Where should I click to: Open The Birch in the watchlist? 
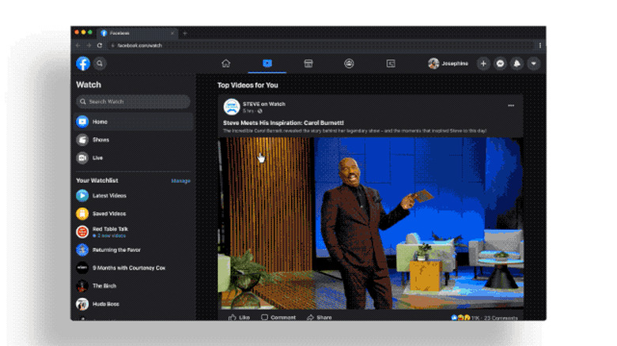[133, 286]
